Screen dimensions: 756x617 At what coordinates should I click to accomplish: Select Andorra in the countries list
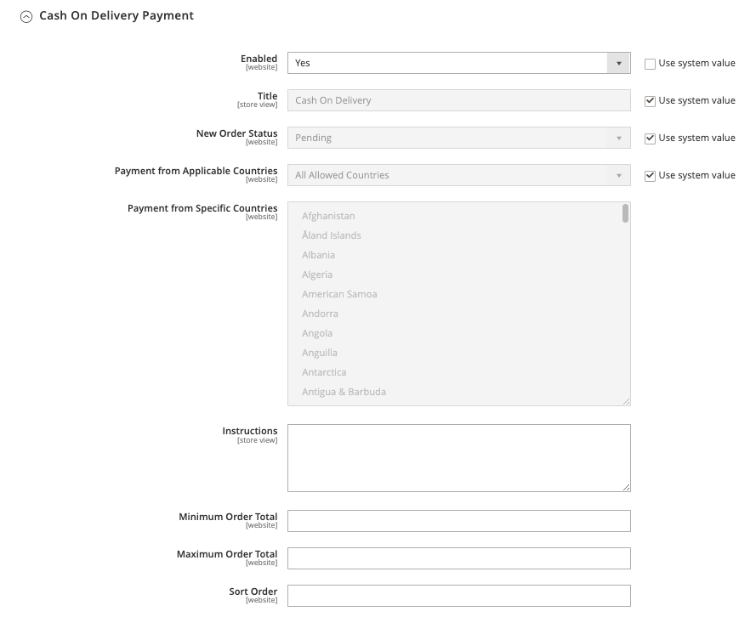(320, 314)
